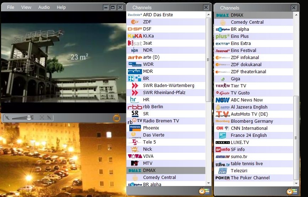Click the France 24 logo
Viewport: 308px width, 197px height.
point(222,135)
